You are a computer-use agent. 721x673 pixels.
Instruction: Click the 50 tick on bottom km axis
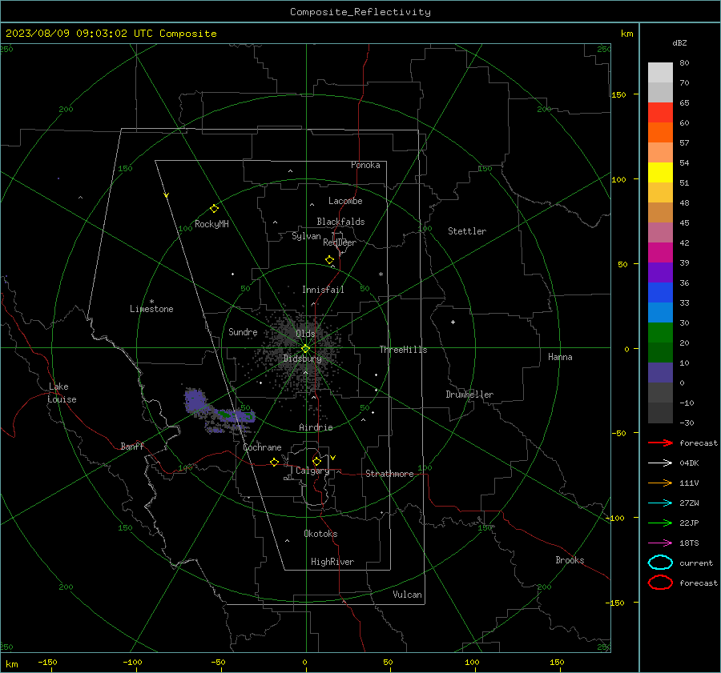388,662
